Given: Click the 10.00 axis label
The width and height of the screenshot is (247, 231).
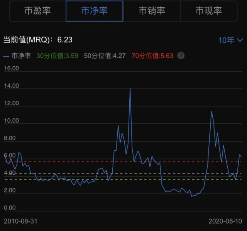Looking at the screenshot, I should [11, 121].
